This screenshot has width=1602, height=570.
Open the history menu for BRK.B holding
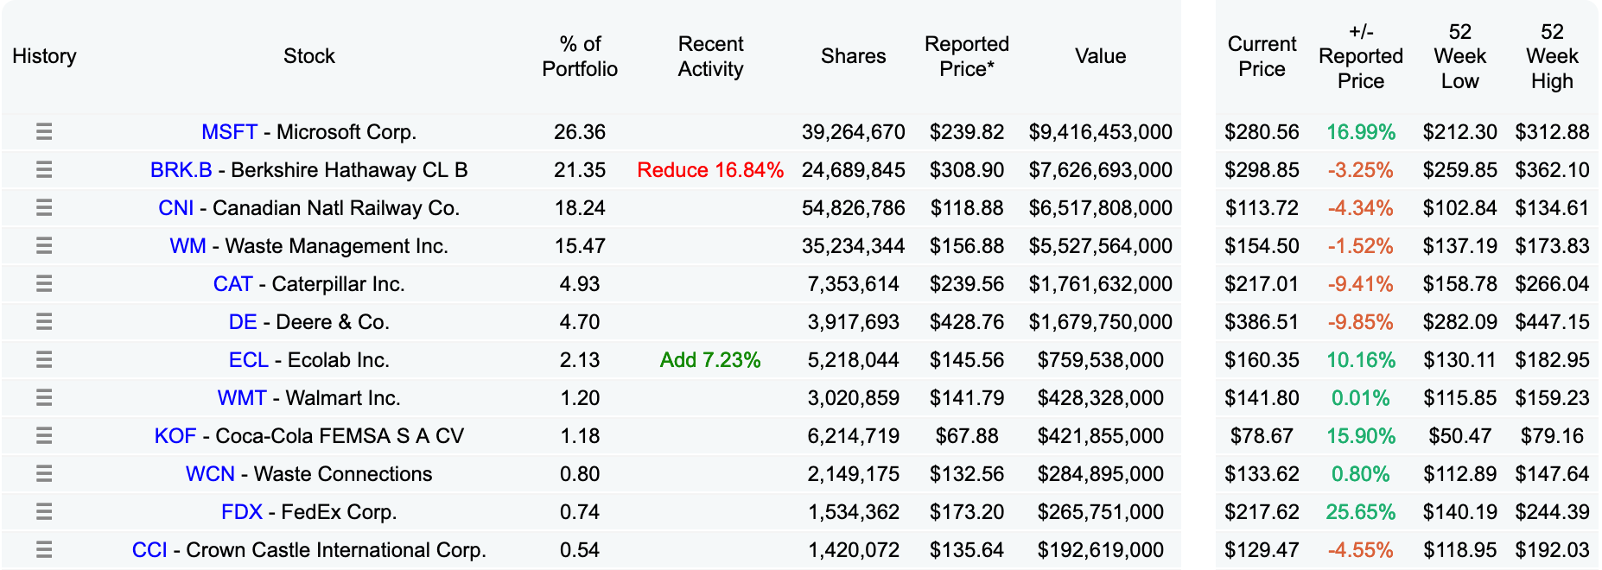click(x=45, y=169)
